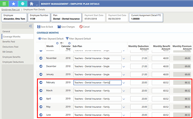Open the March Sub-Plan dropdown arrow
Image resolution: width=193 pixels, height=119 pixels.
pos(124,91)
